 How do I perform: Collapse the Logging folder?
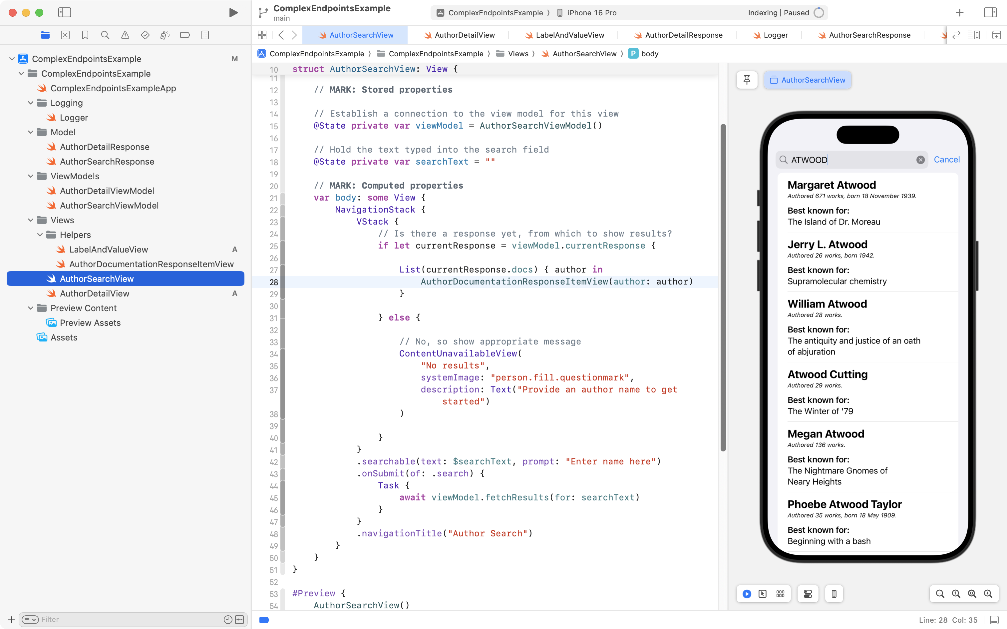[x=31, y=103]
